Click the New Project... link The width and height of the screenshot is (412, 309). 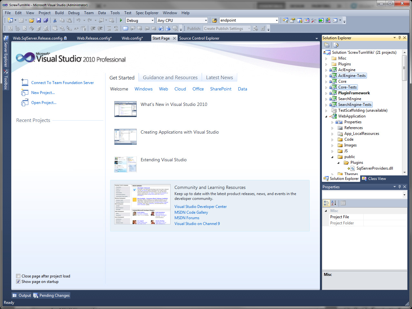click(x=43, y=93)
